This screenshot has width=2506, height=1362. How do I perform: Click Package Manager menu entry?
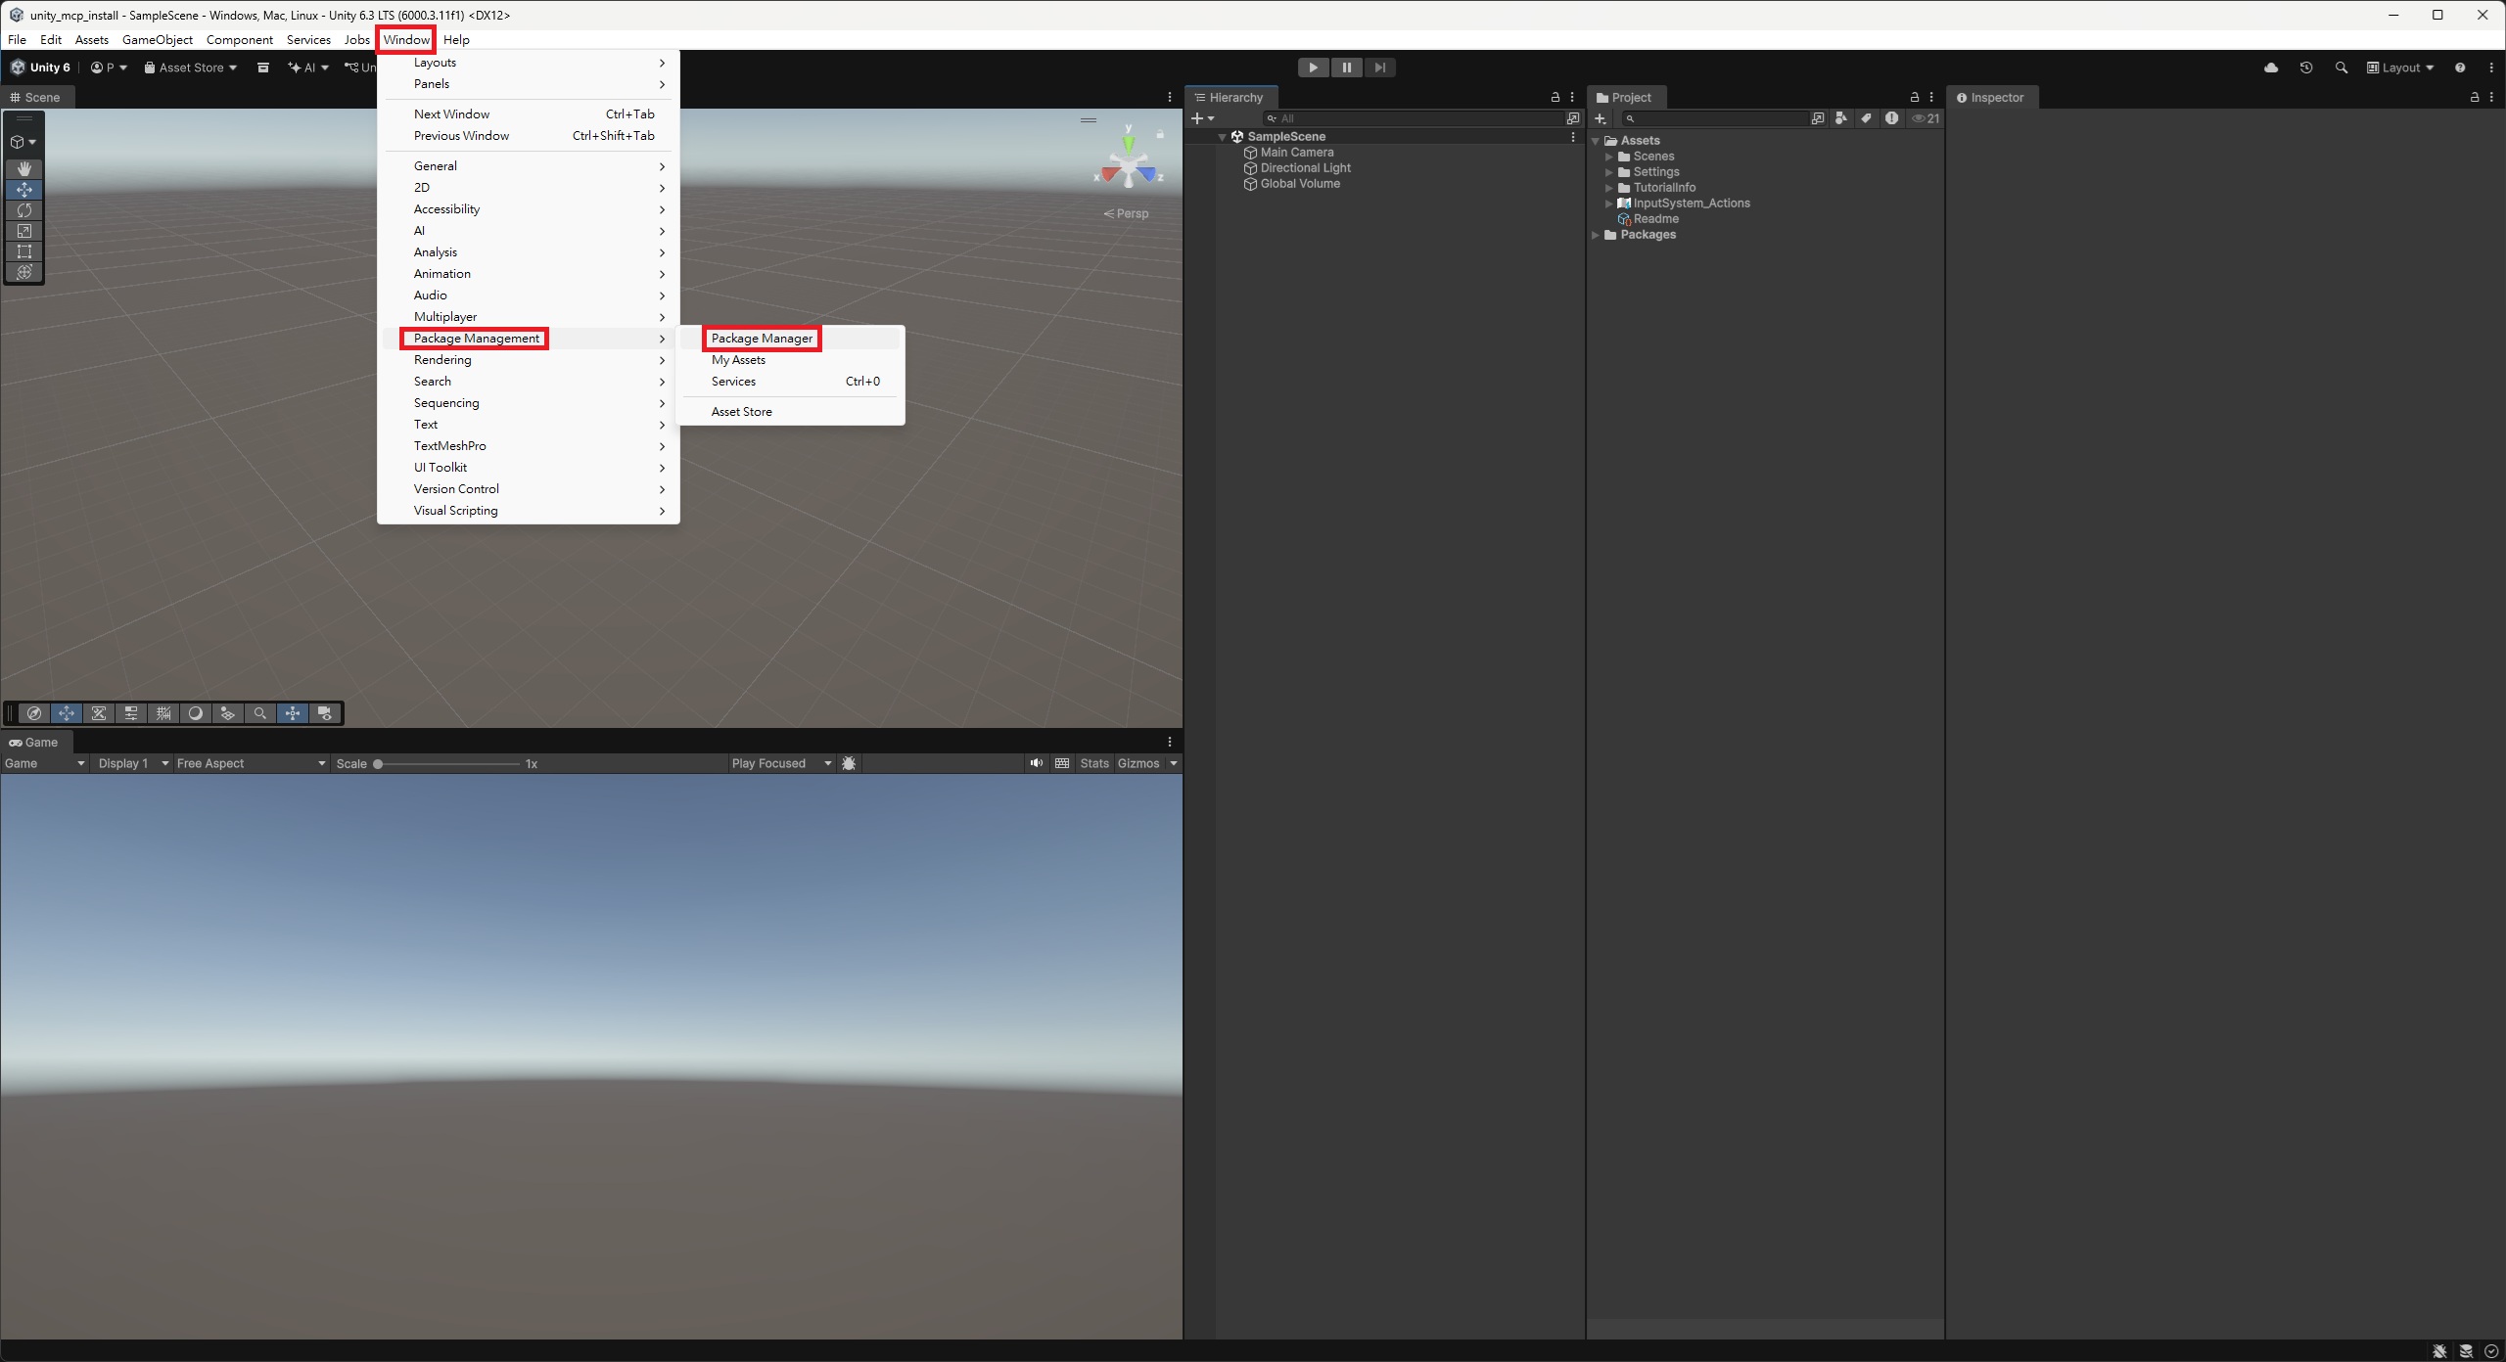point(762,339)
